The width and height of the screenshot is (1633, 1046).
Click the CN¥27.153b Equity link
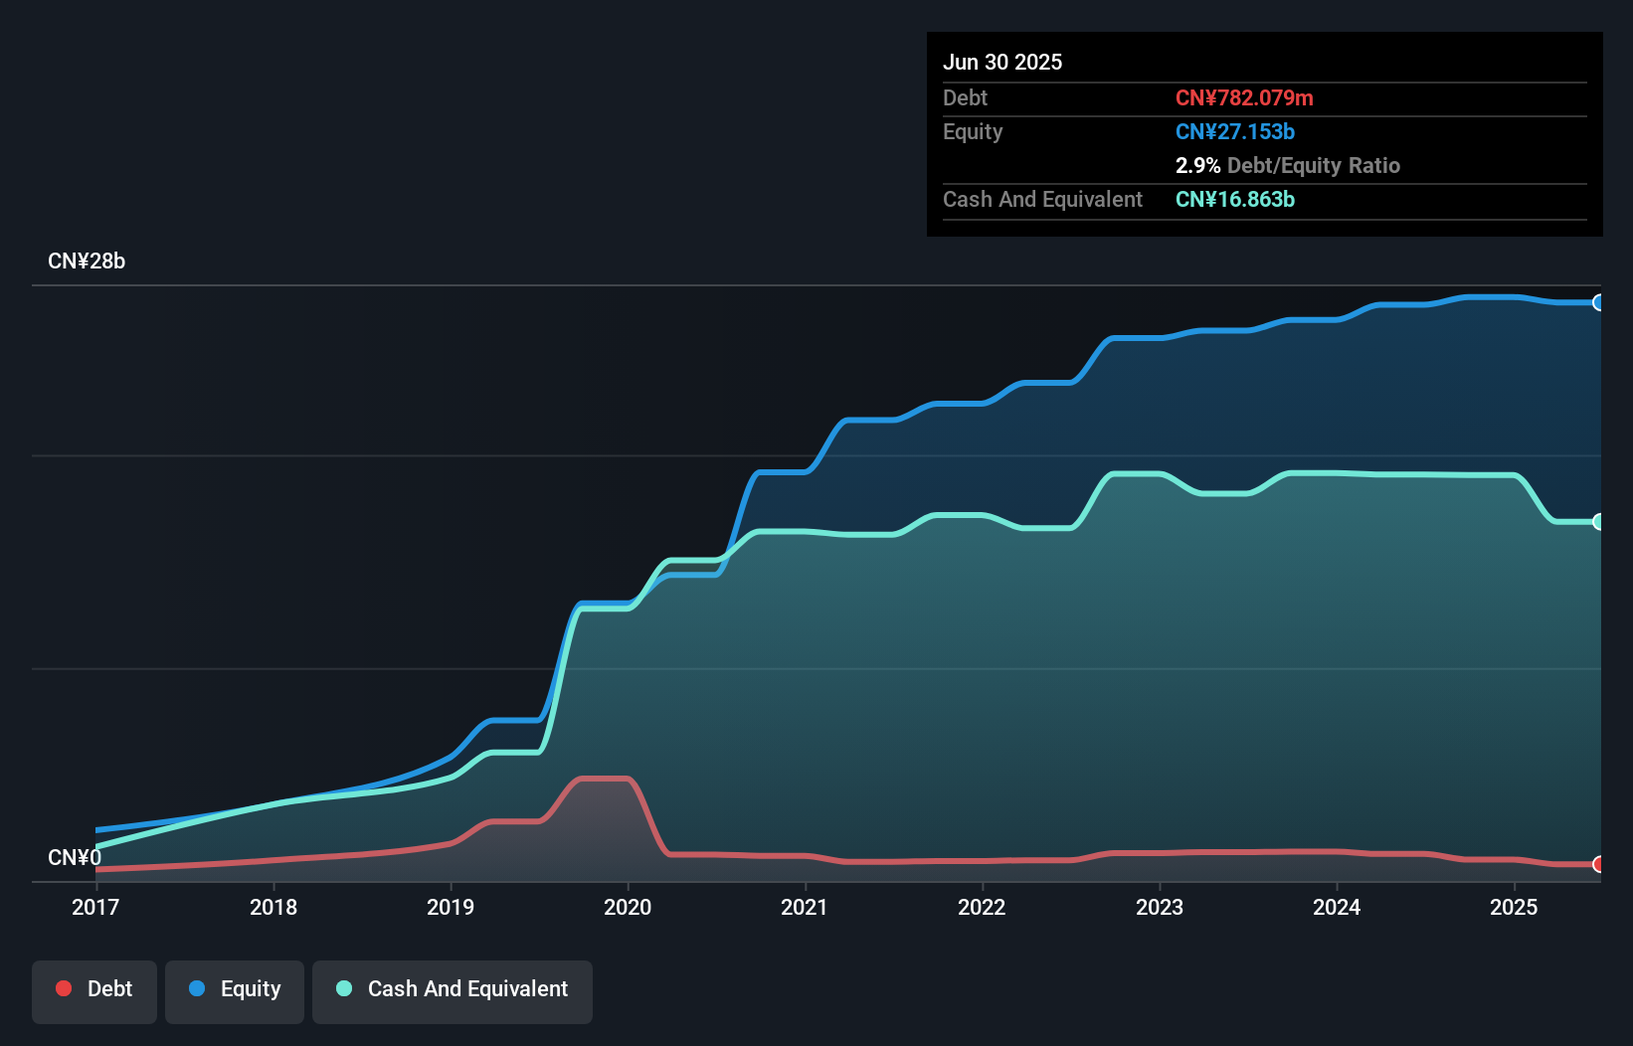click(1234, 131)
